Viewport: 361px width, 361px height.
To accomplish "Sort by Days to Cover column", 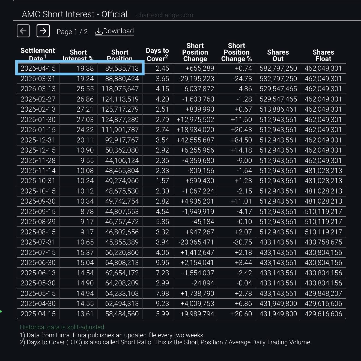I will (x=157, y=54).
